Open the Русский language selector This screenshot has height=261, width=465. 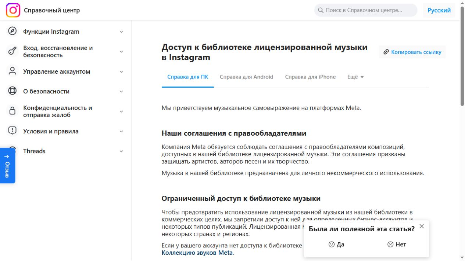[x=439, y=10]
